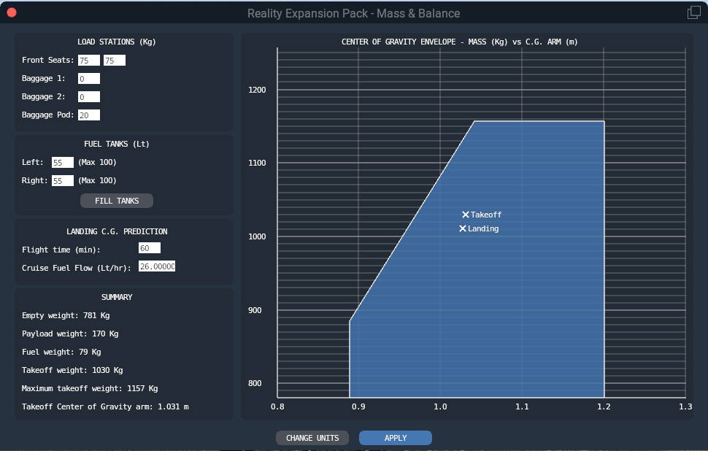Screen dimensions: 708x451
Task: Edit the Baggage Pod weight field
Action: (x=89, y=115)
